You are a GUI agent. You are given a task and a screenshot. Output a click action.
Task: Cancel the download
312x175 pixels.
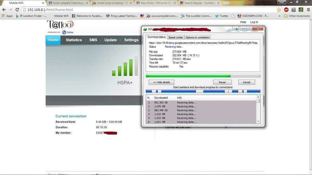[247, 82]
